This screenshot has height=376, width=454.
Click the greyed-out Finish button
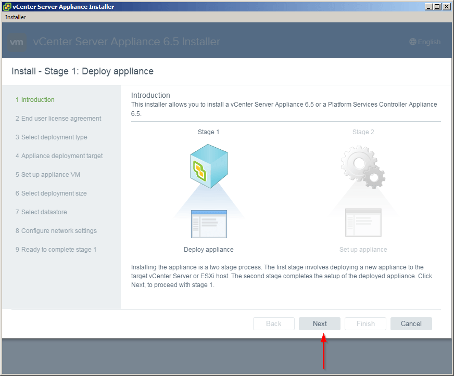pyautogui.click(x=365, y=323)
